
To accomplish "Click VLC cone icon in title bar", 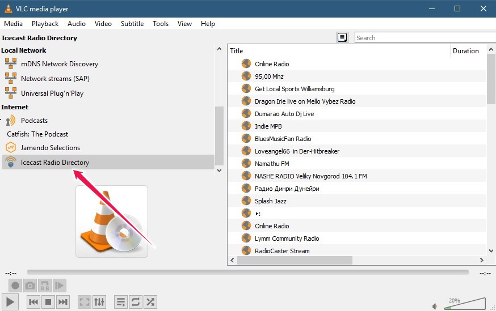I will [x=8, y=8].
